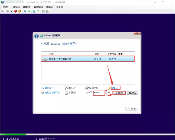Click the 删除 delete link
175x140 pixels.
pos(72,88)
